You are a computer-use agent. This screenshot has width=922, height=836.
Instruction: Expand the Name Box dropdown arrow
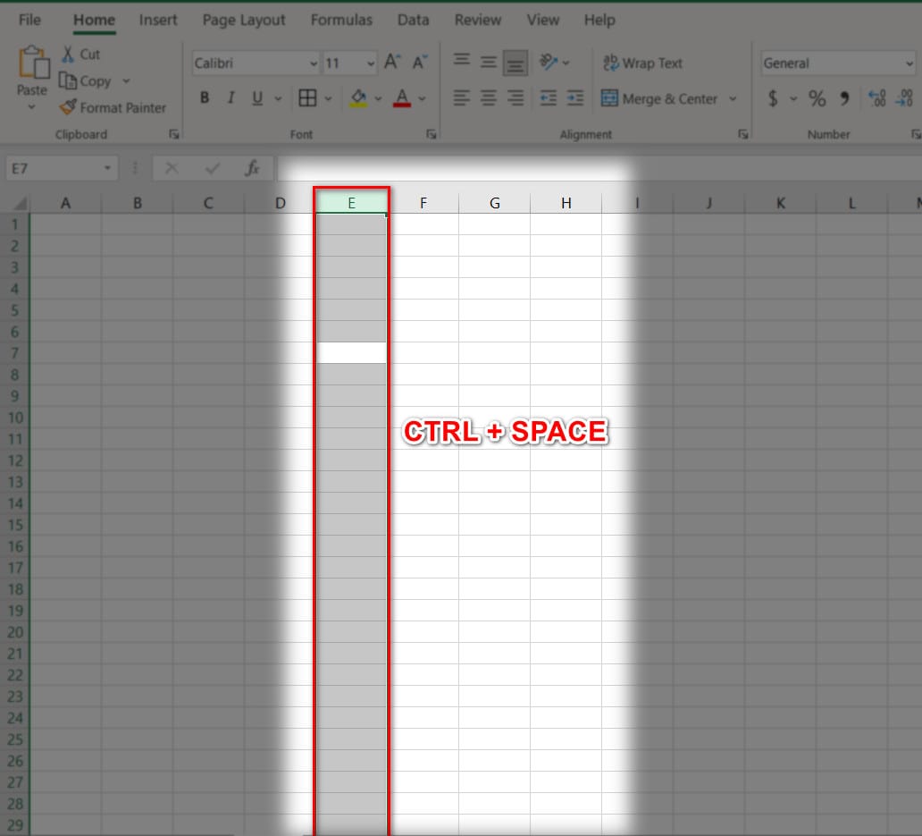click(107, 169)
